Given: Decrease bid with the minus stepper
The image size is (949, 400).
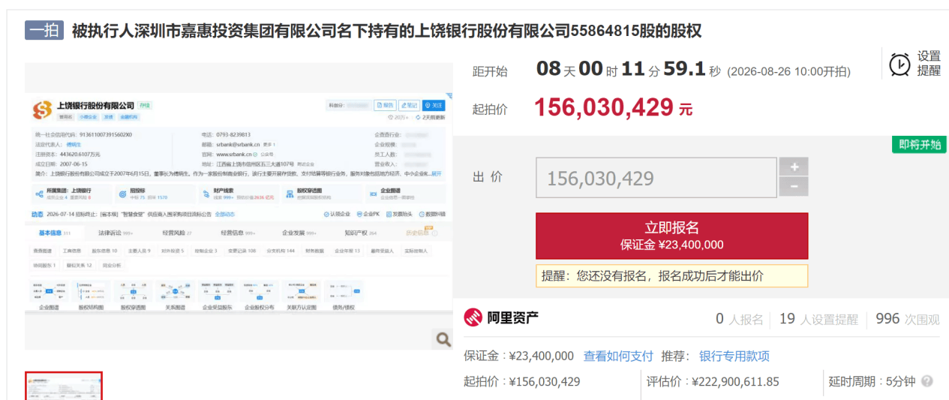Looking at the screenshot, I should point(794,187).
